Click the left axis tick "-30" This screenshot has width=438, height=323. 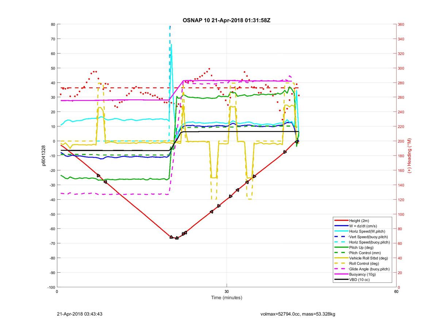(52, 185)
